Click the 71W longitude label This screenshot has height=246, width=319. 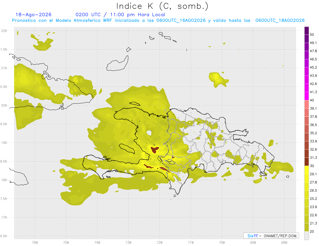click(x=191, y=242)
